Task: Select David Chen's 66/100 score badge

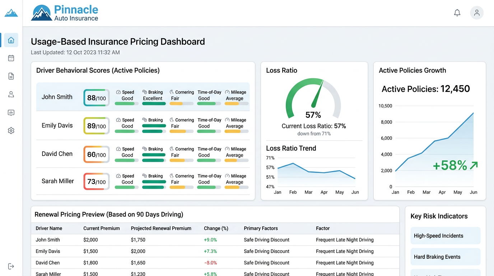Action: click(x=97, y=155)
